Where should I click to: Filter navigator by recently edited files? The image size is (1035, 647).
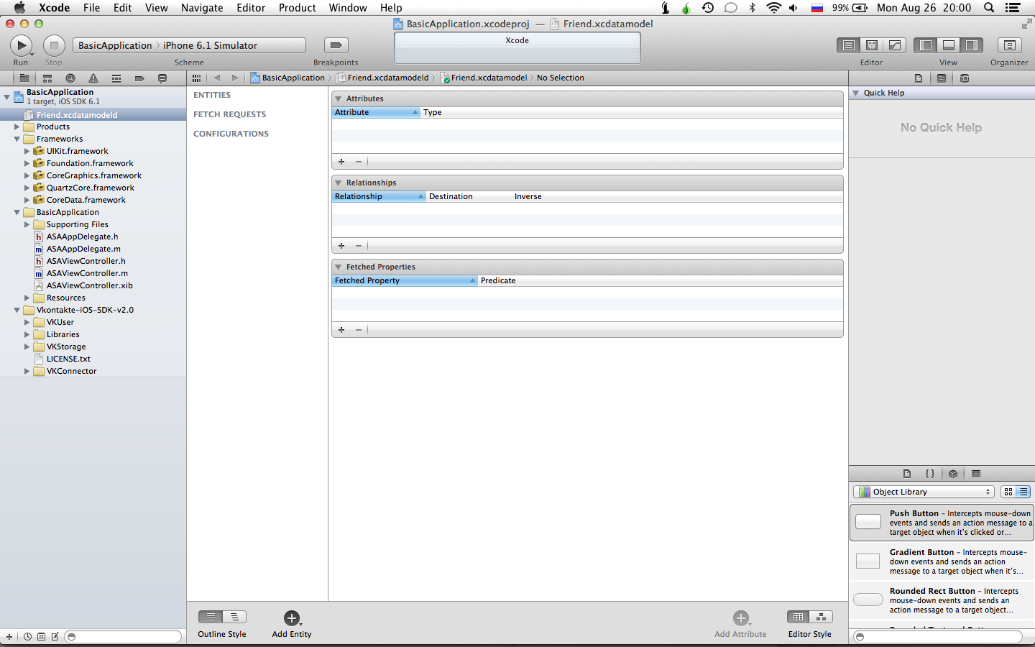(x=27, y=636)
